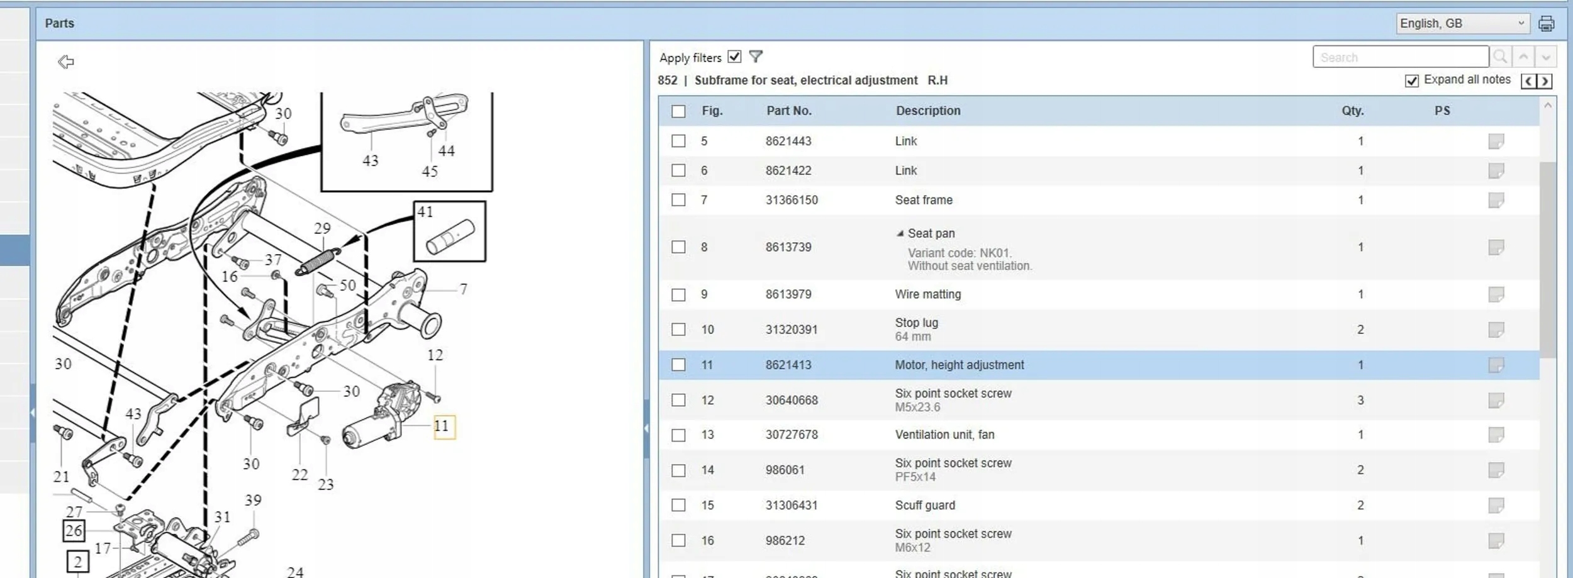Select all parts with header checkbox
This screenshot has width=1573, height=578.
point(678,111)
